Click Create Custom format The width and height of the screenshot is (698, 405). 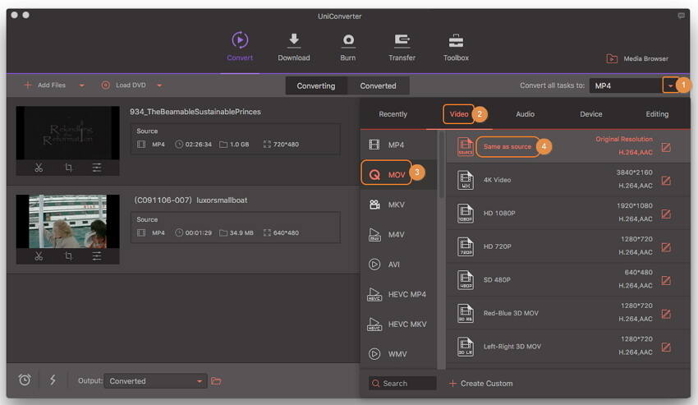pyautogui.click(x=480, y=383)
